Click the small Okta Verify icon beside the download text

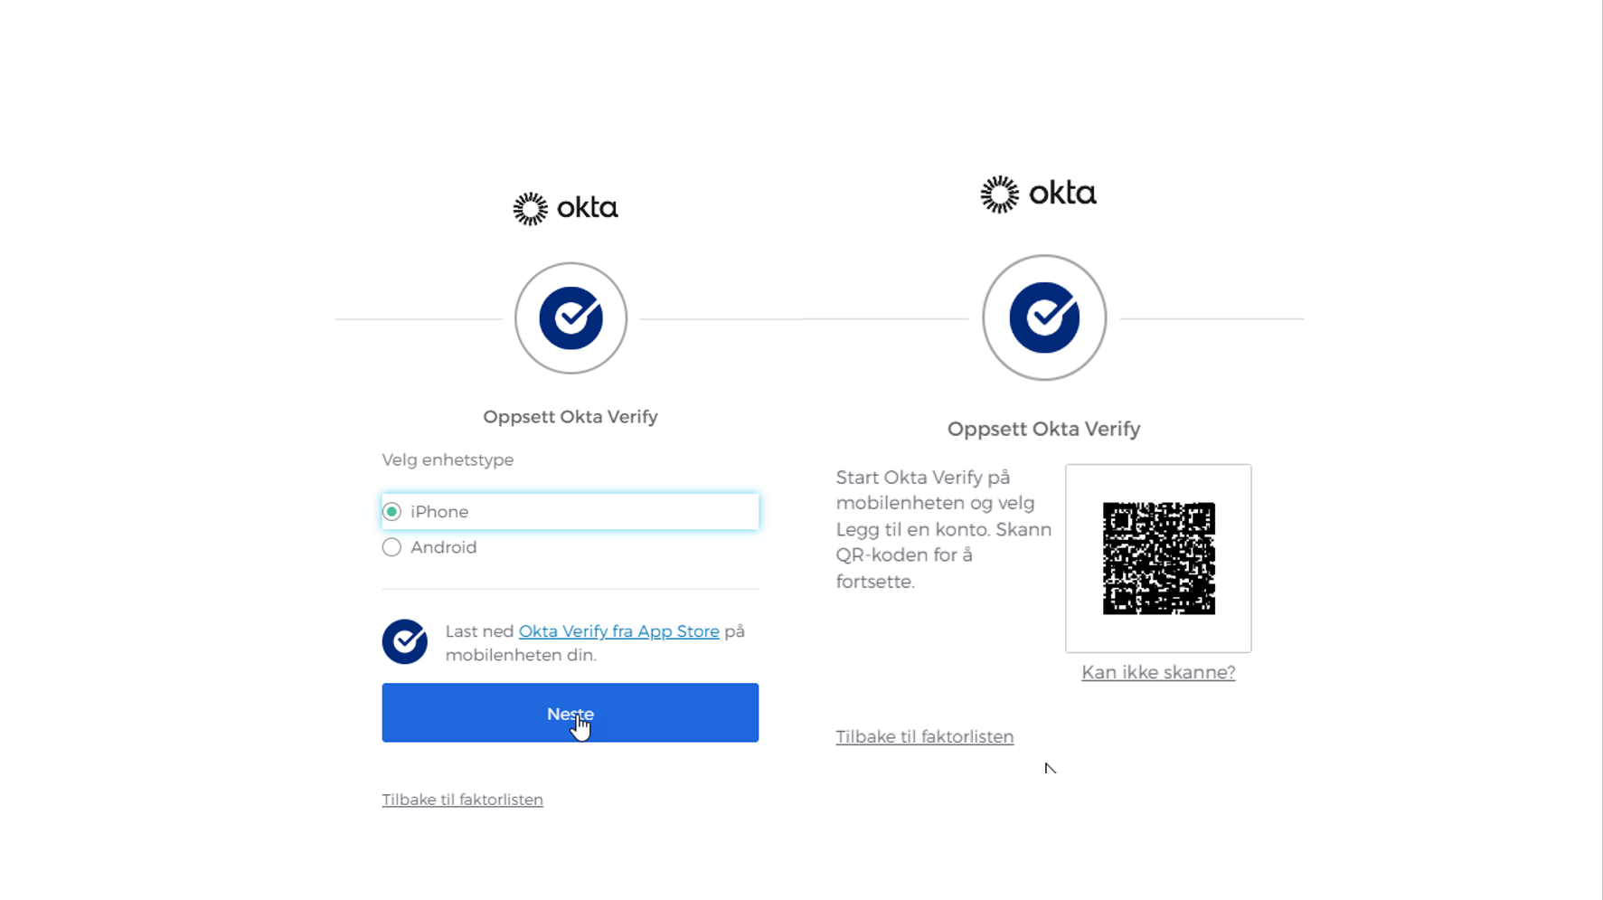pyautogui.click(x=405, y=641)
